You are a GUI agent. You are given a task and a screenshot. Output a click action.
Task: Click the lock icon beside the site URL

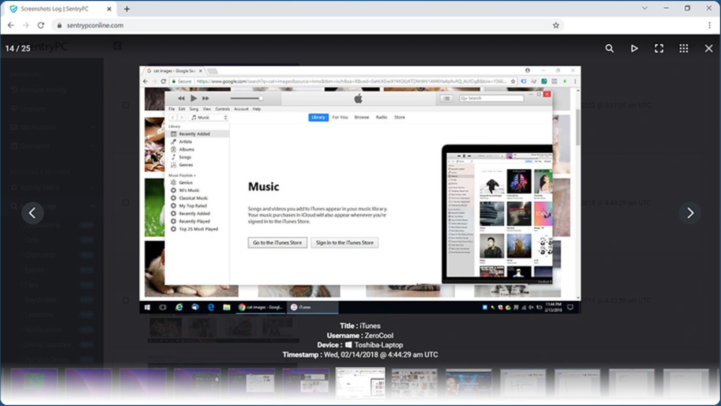[59, 25]
